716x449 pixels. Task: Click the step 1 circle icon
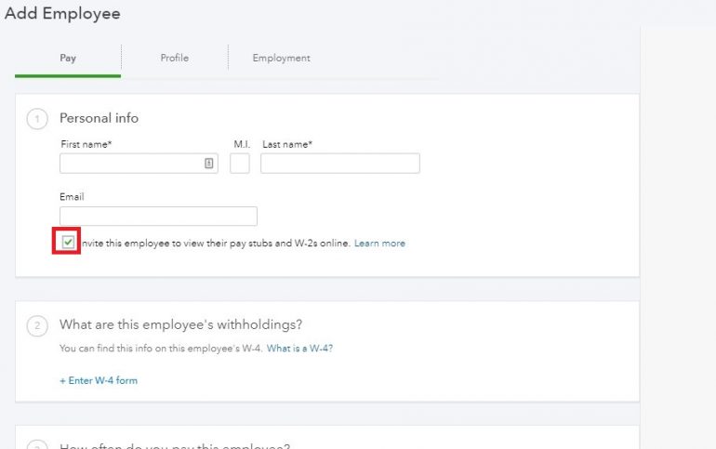[x=38, y=119]
